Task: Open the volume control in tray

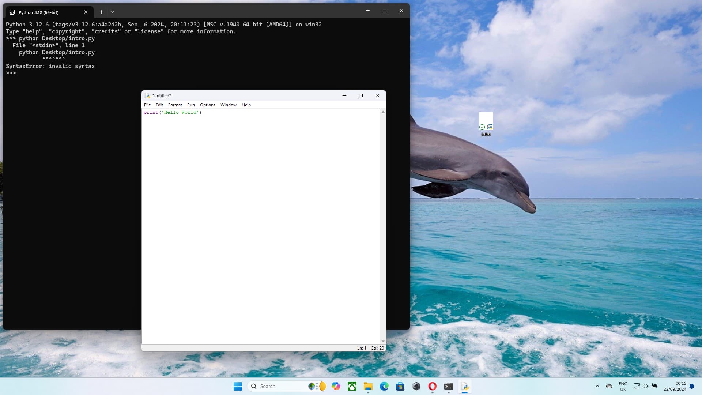Action: [x=645, y=386]
